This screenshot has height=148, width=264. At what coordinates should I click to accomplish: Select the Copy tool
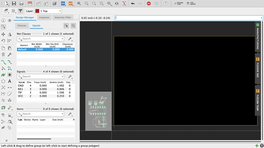pyautogui.click(x=3, y=48)
